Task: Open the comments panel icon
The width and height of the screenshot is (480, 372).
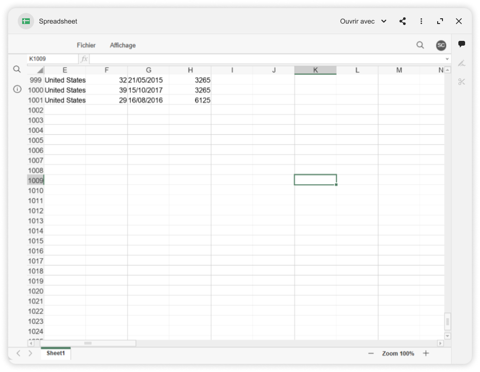Action: 462,44
